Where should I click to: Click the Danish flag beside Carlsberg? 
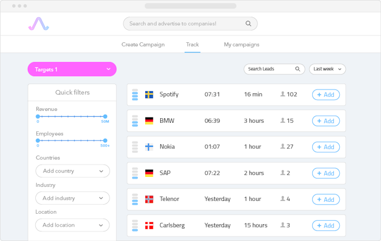click(x=149, y=225)
